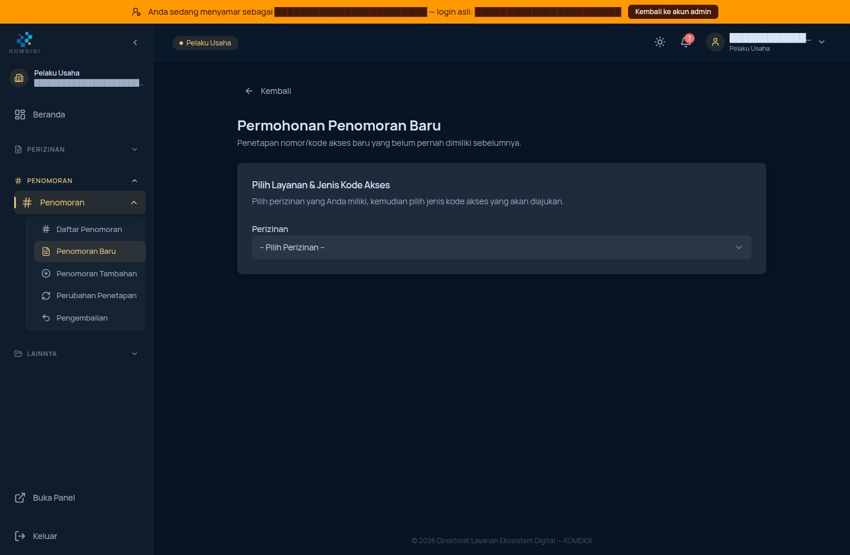Open Perubahan Penetapan

pos(90,296)
